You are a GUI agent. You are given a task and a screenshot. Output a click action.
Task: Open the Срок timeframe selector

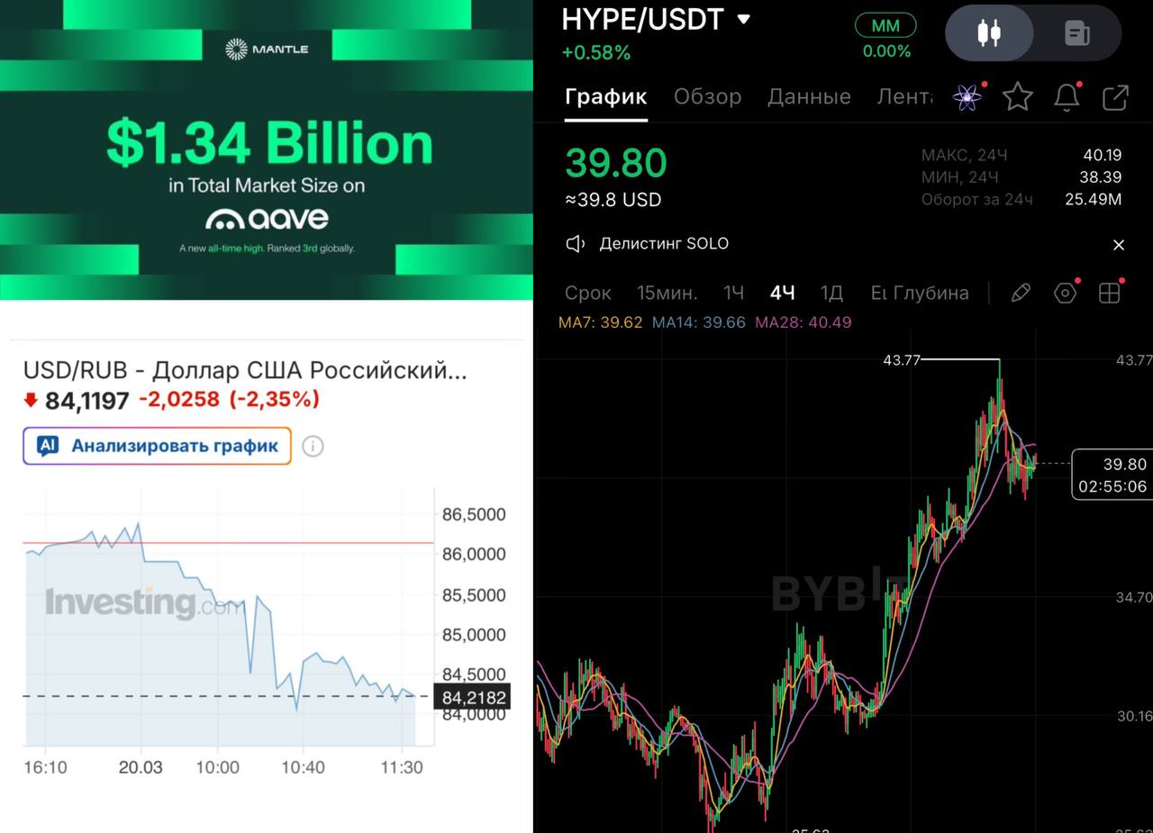(587, 293)
